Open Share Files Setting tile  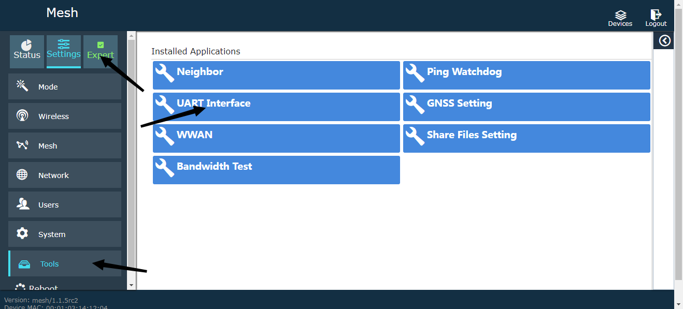pos(527,138)
